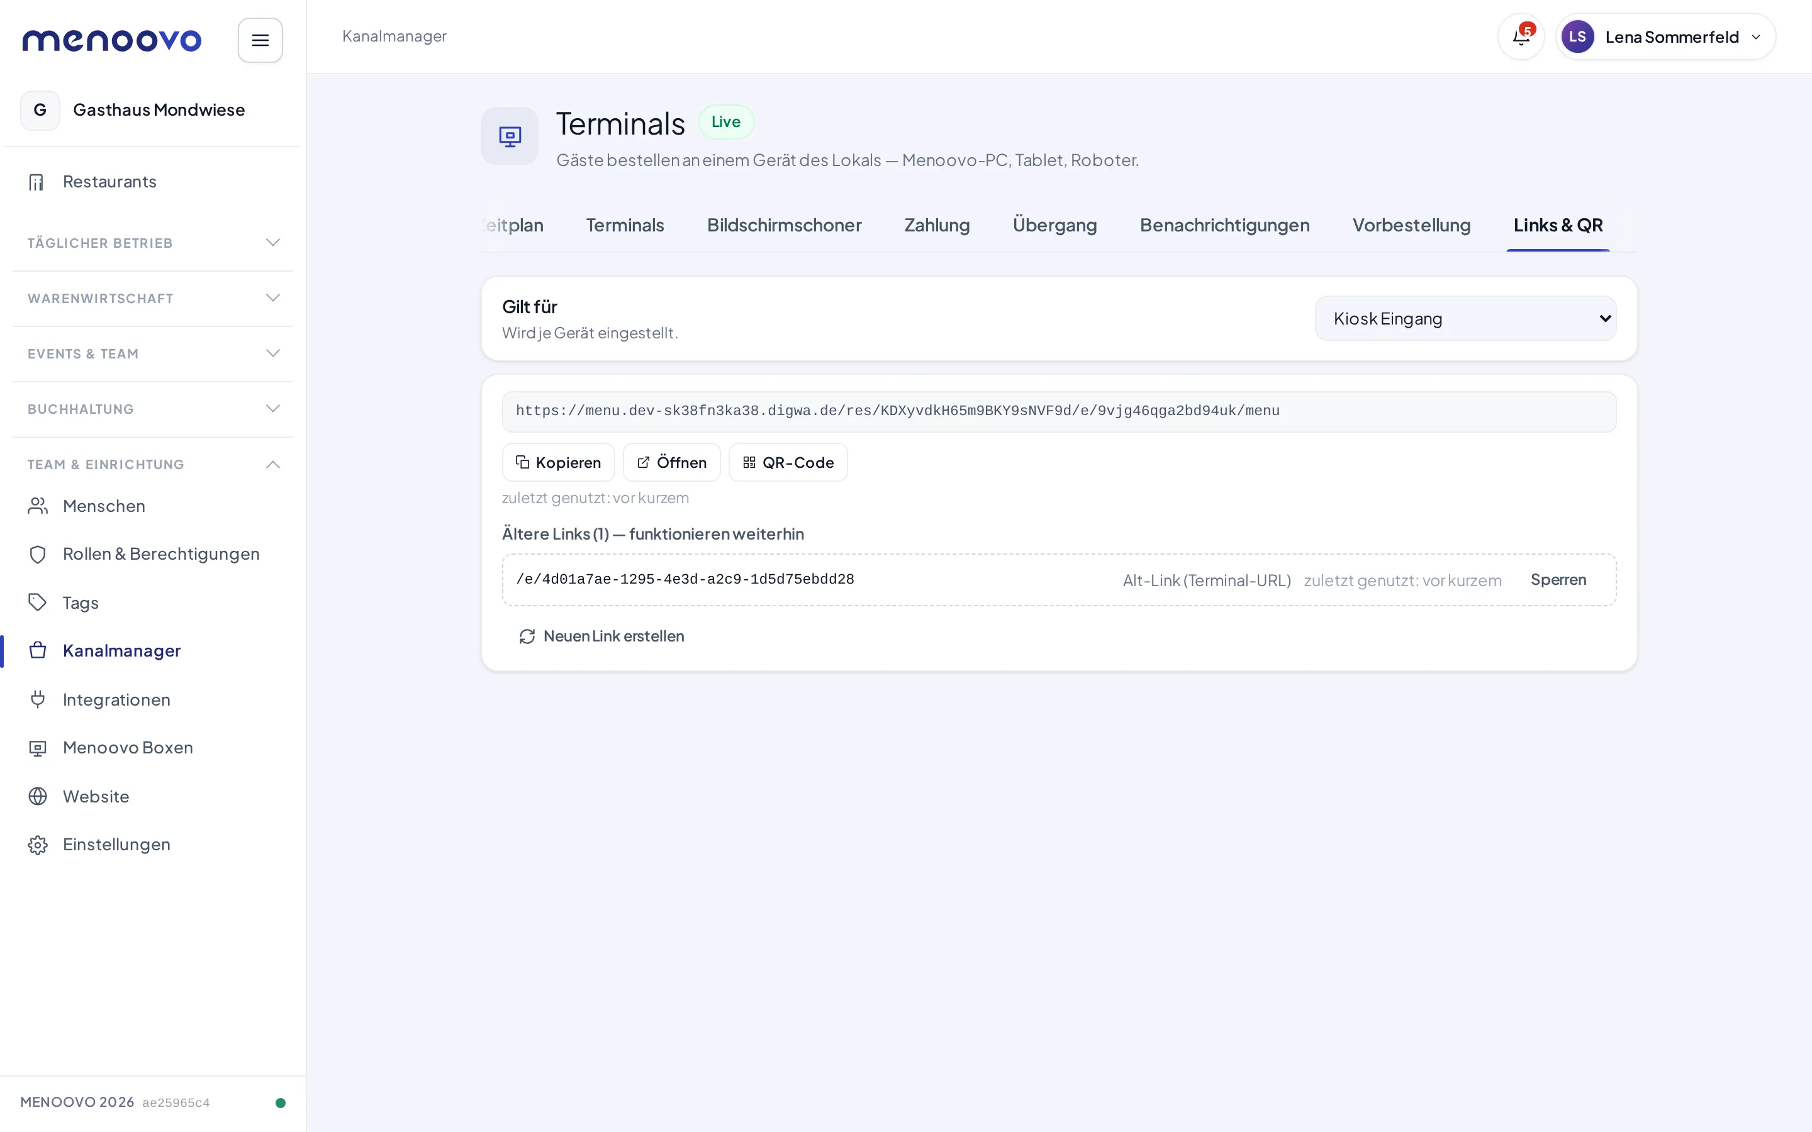Click the Menoovo Boxen monitor icon
The image size is (1812, 1132).
point(38,748)
